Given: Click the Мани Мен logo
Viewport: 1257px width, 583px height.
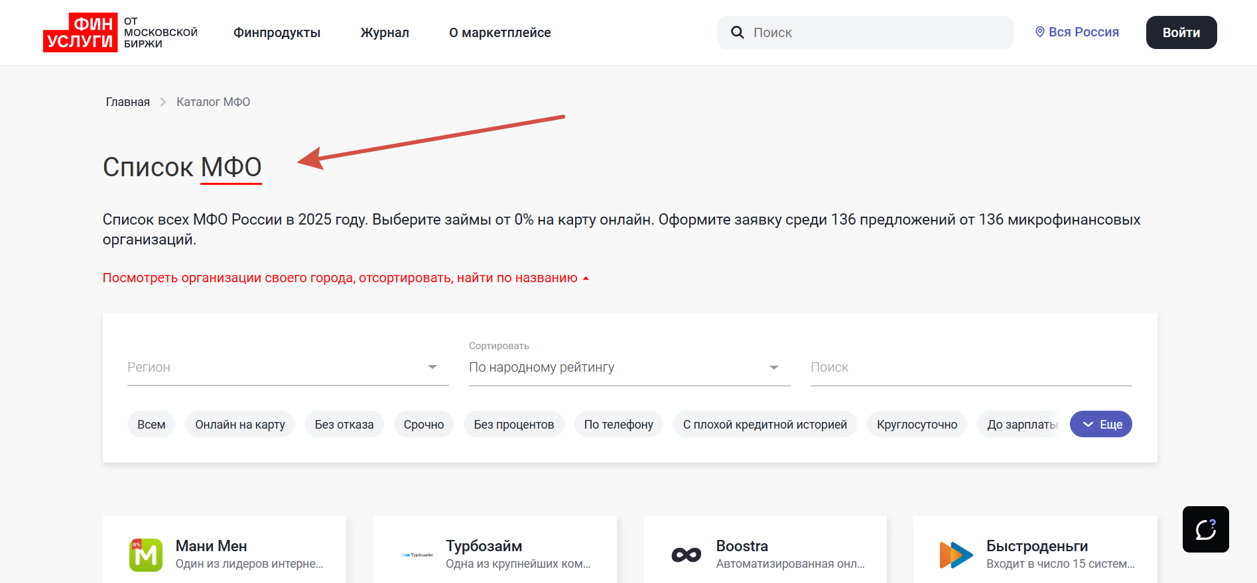Looking at the screenshot, I should click(146, 555).
